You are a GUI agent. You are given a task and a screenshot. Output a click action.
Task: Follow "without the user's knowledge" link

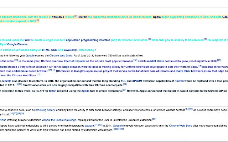(59, 120)
